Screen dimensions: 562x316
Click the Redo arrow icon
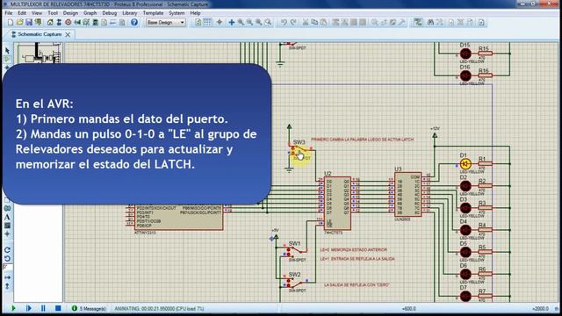click(x=292, y=22)
